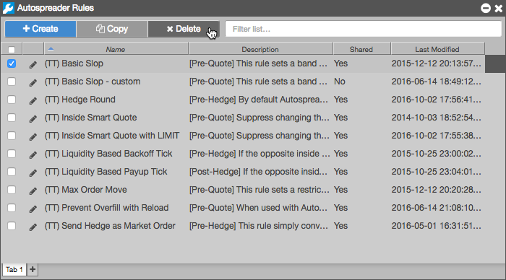Edit (TT) Liquidity Based Backoff Tick via its pencil icon

(x=33, y=154)
